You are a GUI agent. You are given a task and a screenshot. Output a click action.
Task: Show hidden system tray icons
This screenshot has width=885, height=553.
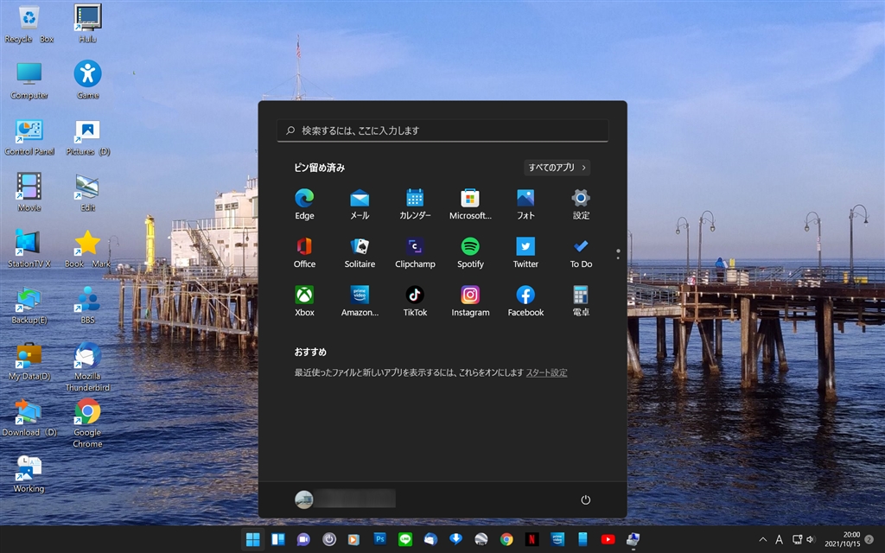click(x=762, y=539)
